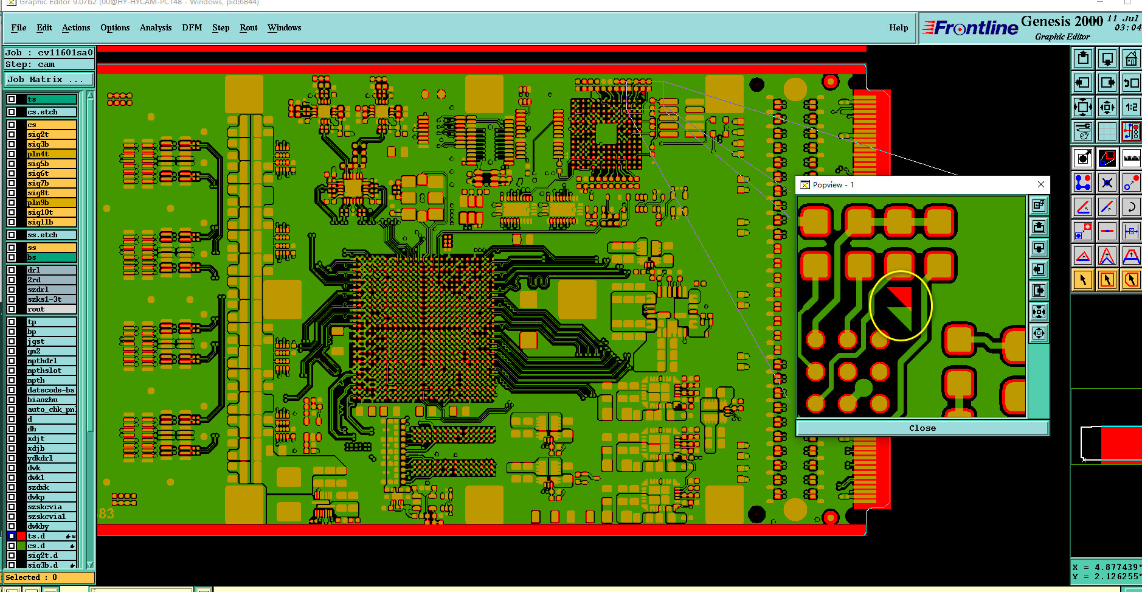Open the DFM menu
The height and width of the screenshot is (592, 1142).
(192, 27)
